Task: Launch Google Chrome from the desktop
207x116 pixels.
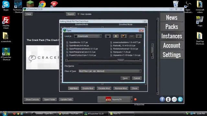Action: tap(42, 4)
